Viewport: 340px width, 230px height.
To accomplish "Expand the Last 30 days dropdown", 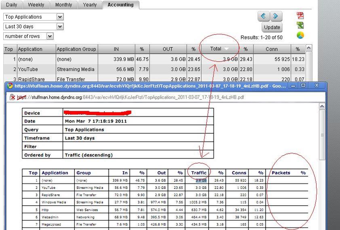I will point(60,27).
